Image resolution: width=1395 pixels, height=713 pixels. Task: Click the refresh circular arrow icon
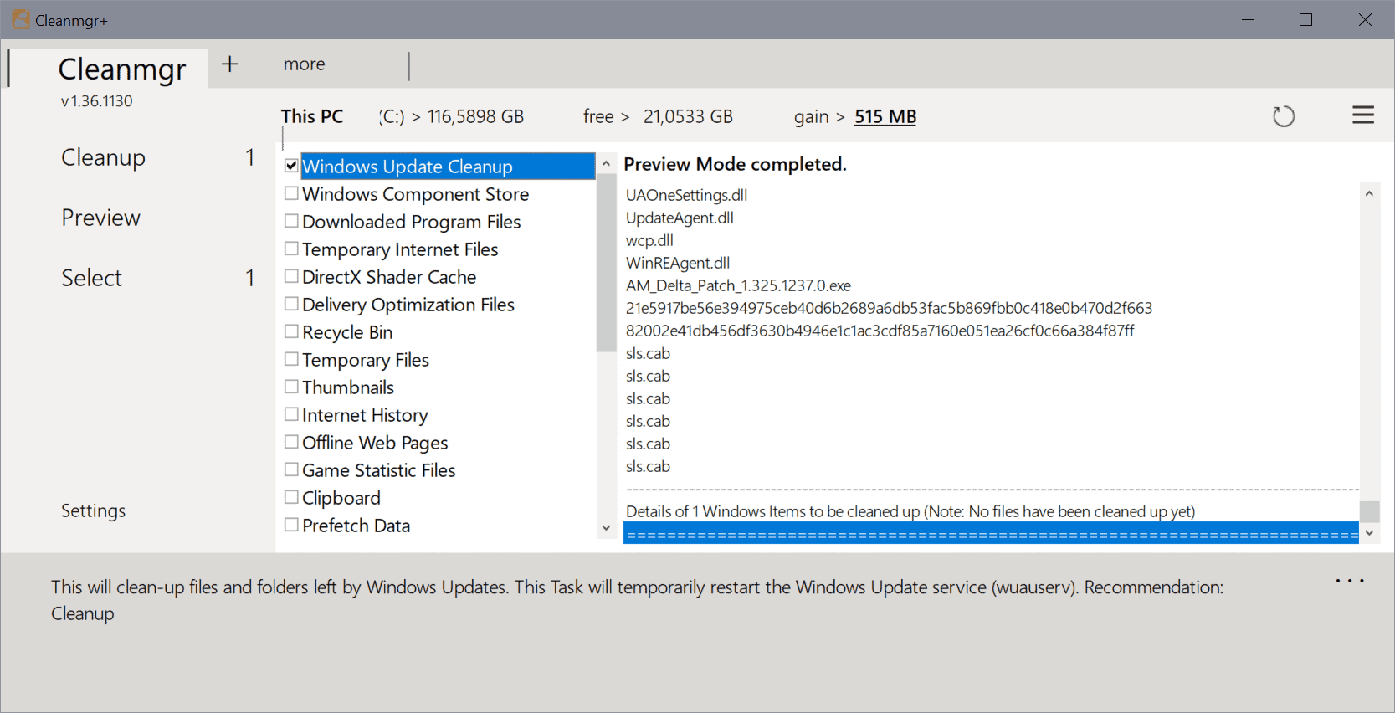(x=1283, y=116)
